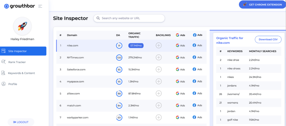Click the KEYWORDS column header
The image size is (286, 126).
pyautogui.click(x=235, y=51)
